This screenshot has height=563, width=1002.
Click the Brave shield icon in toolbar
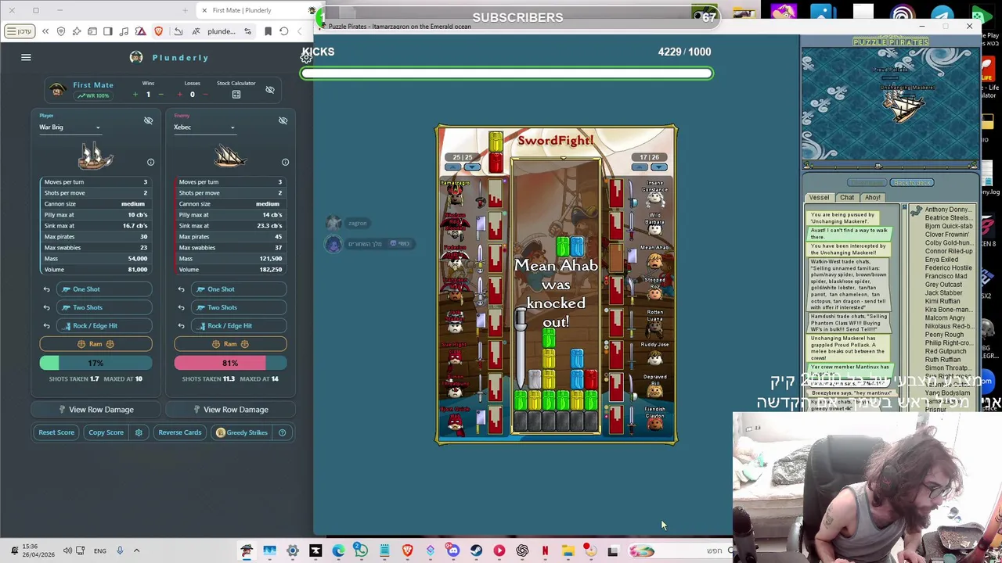(x=159, y=31)
